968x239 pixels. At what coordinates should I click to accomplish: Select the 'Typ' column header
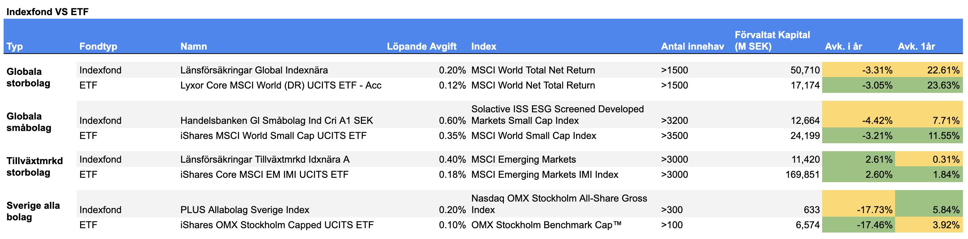(x=15, y=46)
